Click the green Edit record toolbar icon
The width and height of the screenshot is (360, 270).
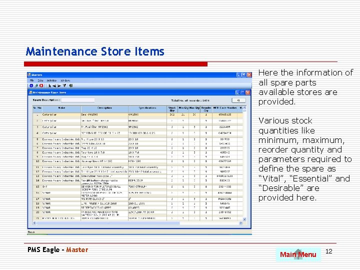[36, 85]
